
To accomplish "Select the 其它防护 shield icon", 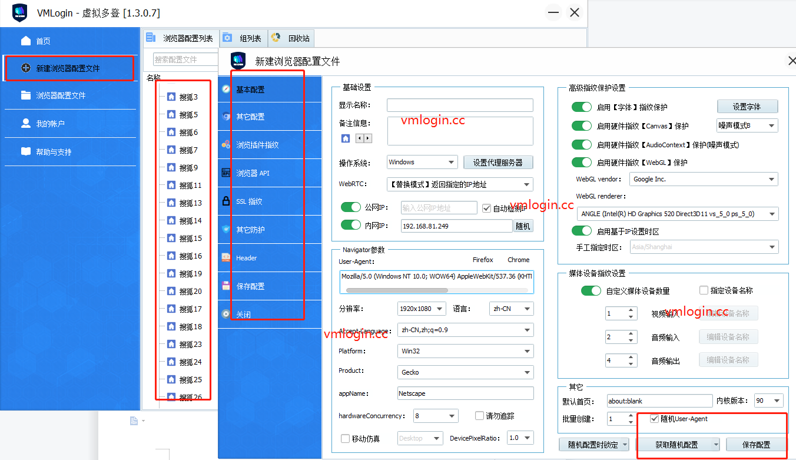I will pos(225,229).
